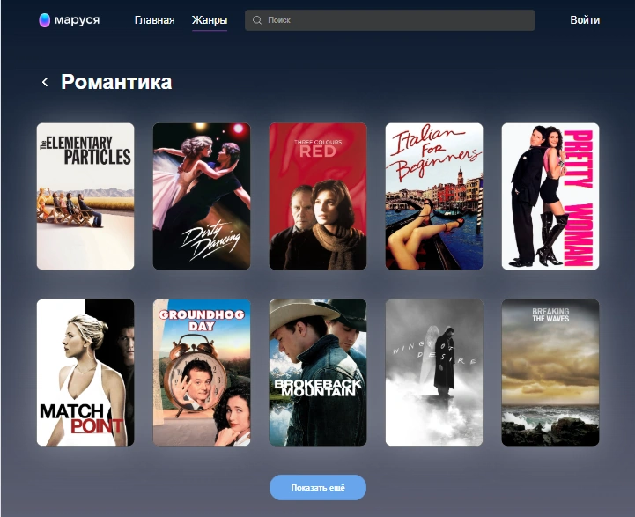
Task: Select the Breaking the Waves poster
Action: point(550,373)
